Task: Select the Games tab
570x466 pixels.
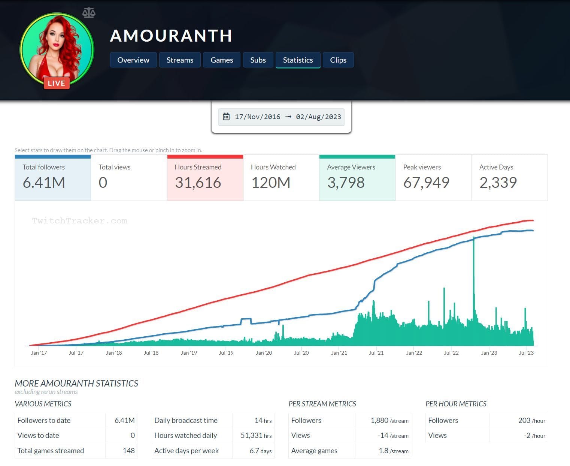Action: click(x=221, y=60)
